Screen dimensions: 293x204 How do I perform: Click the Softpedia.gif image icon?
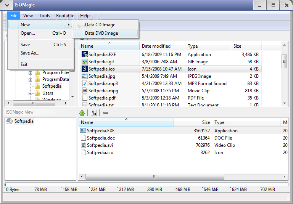pyautogui.click(x=85, y=62)
